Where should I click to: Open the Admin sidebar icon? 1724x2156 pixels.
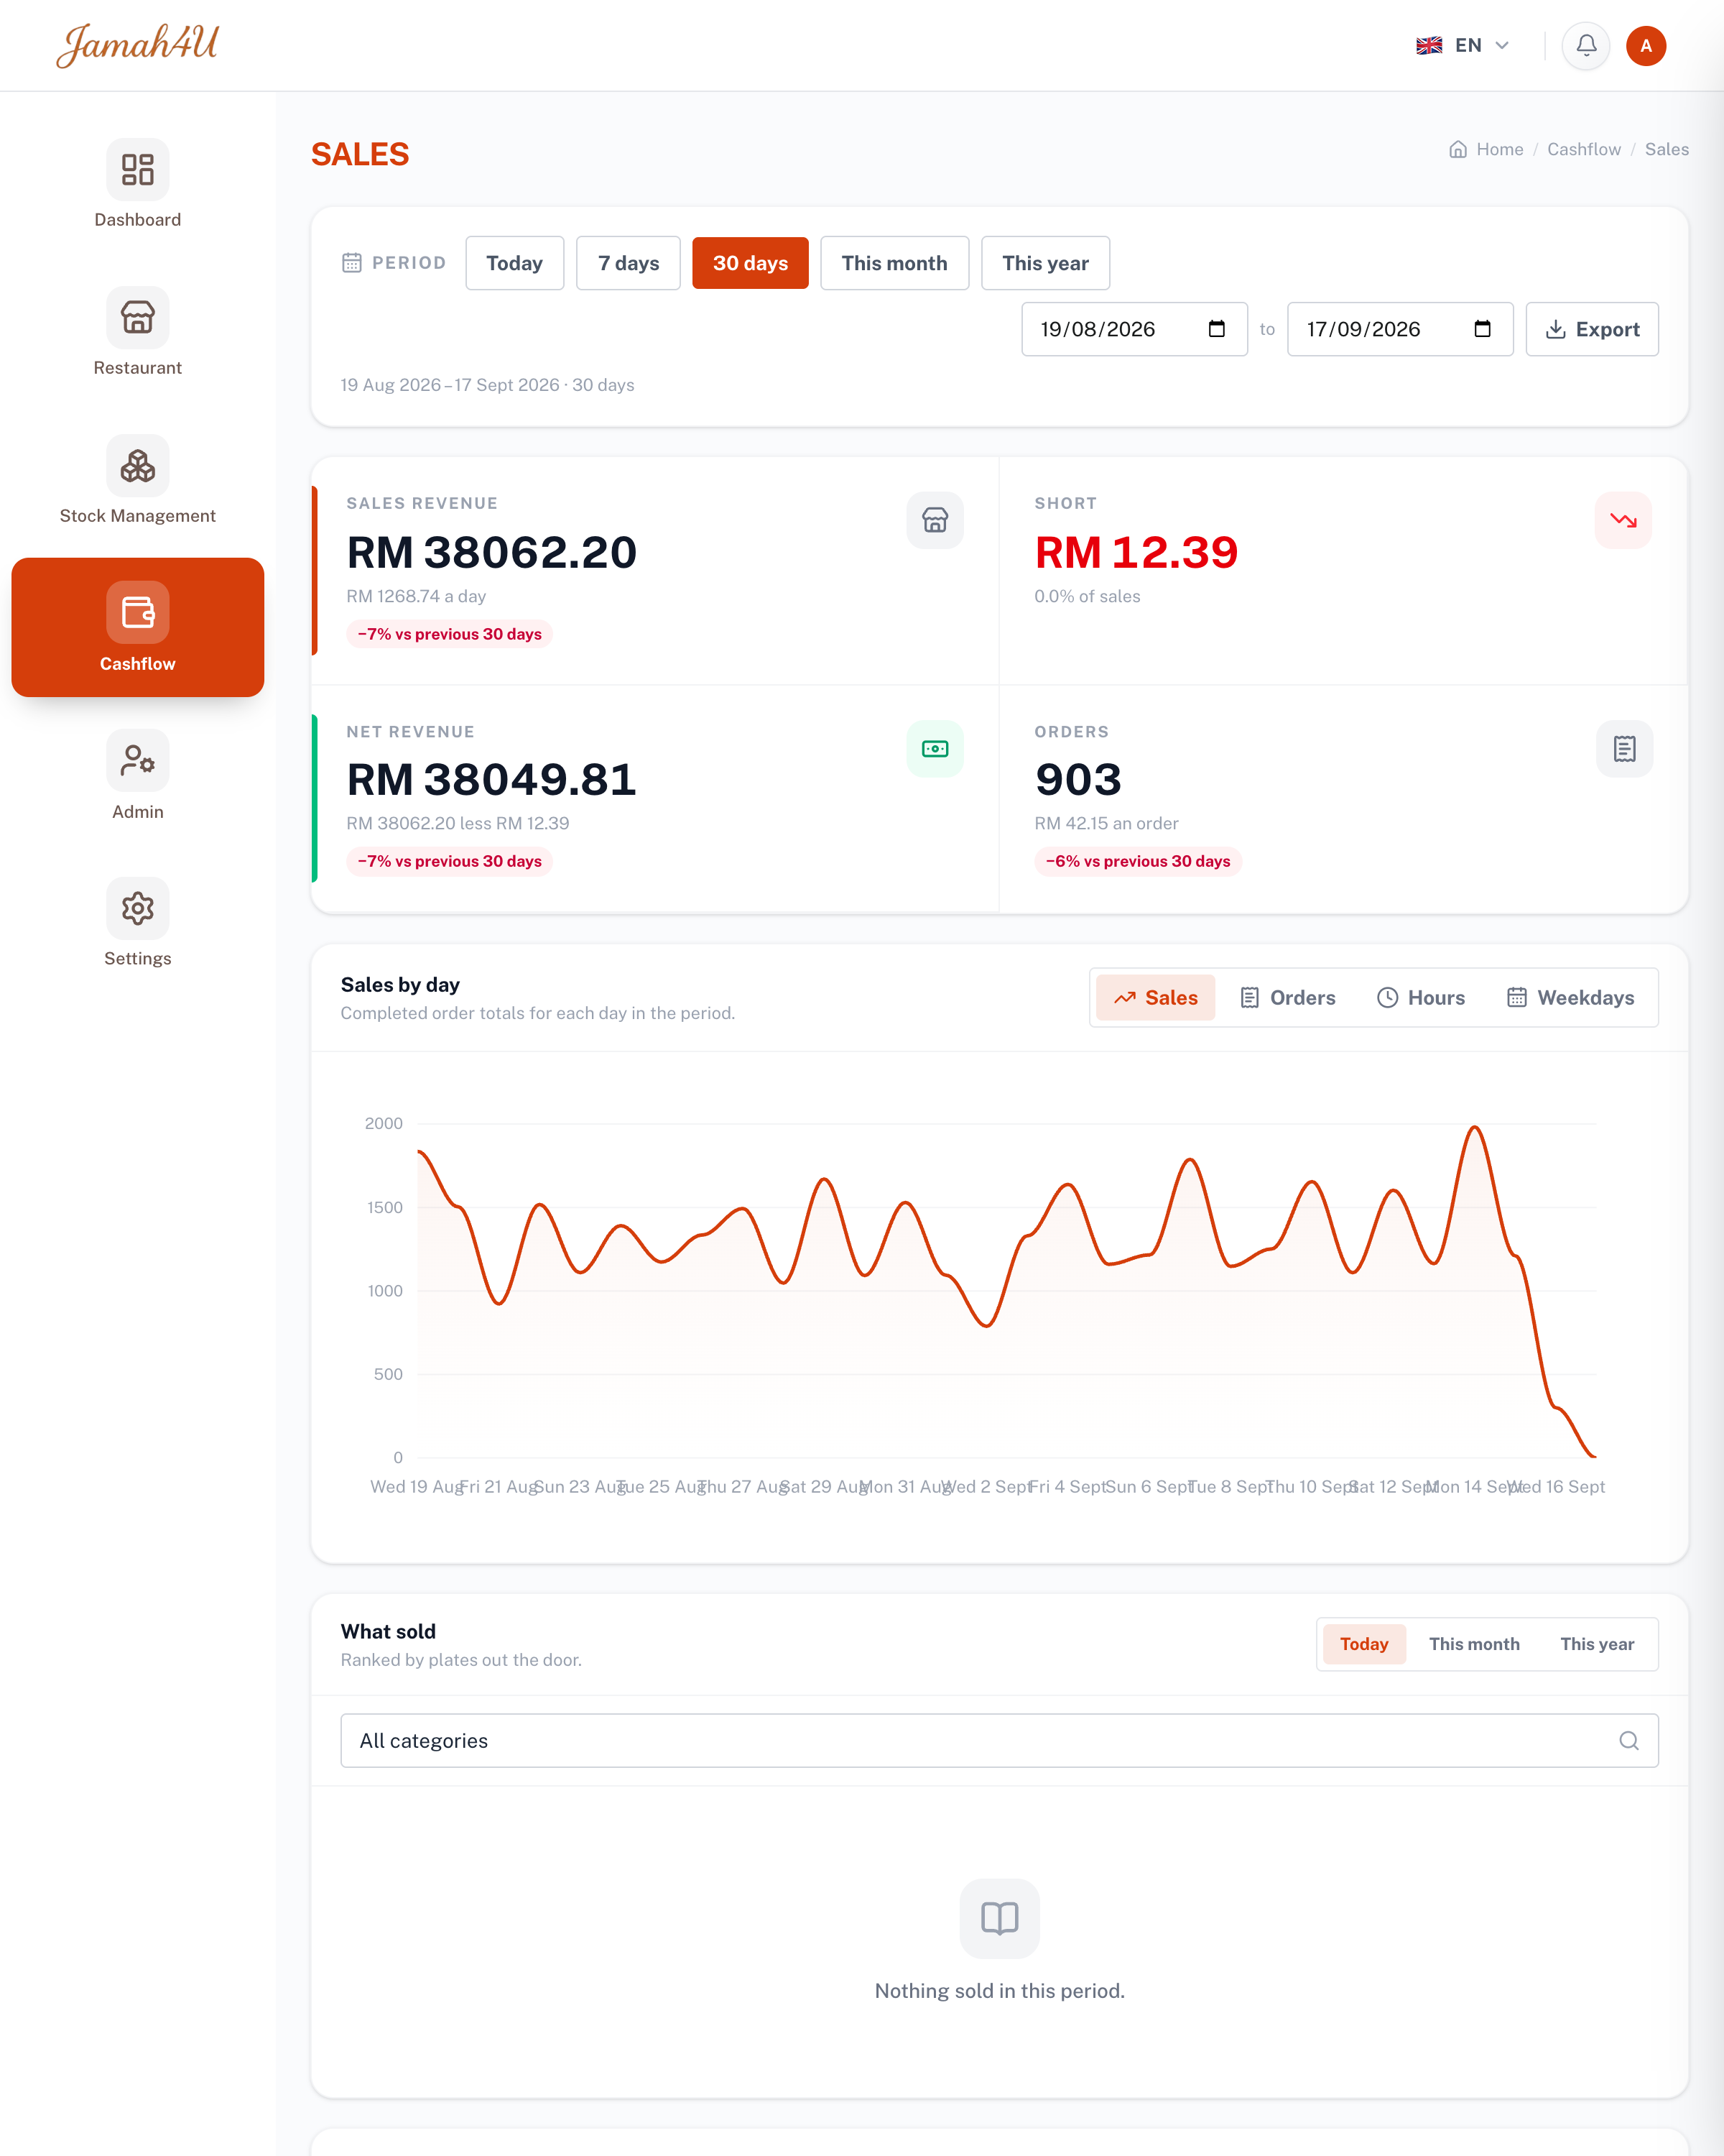click(138, 762)
